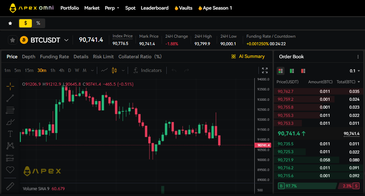Click the heart favorites drawing icon

(10, 170)
